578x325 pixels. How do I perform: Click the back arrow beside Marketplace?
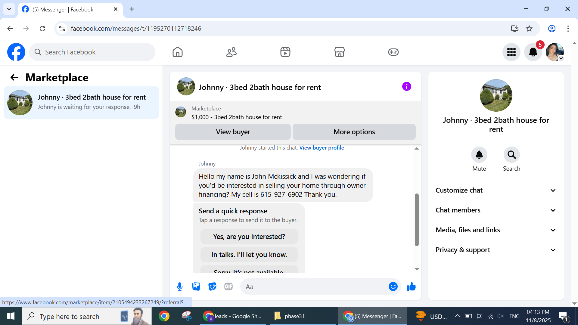click(x=14, y=78)
